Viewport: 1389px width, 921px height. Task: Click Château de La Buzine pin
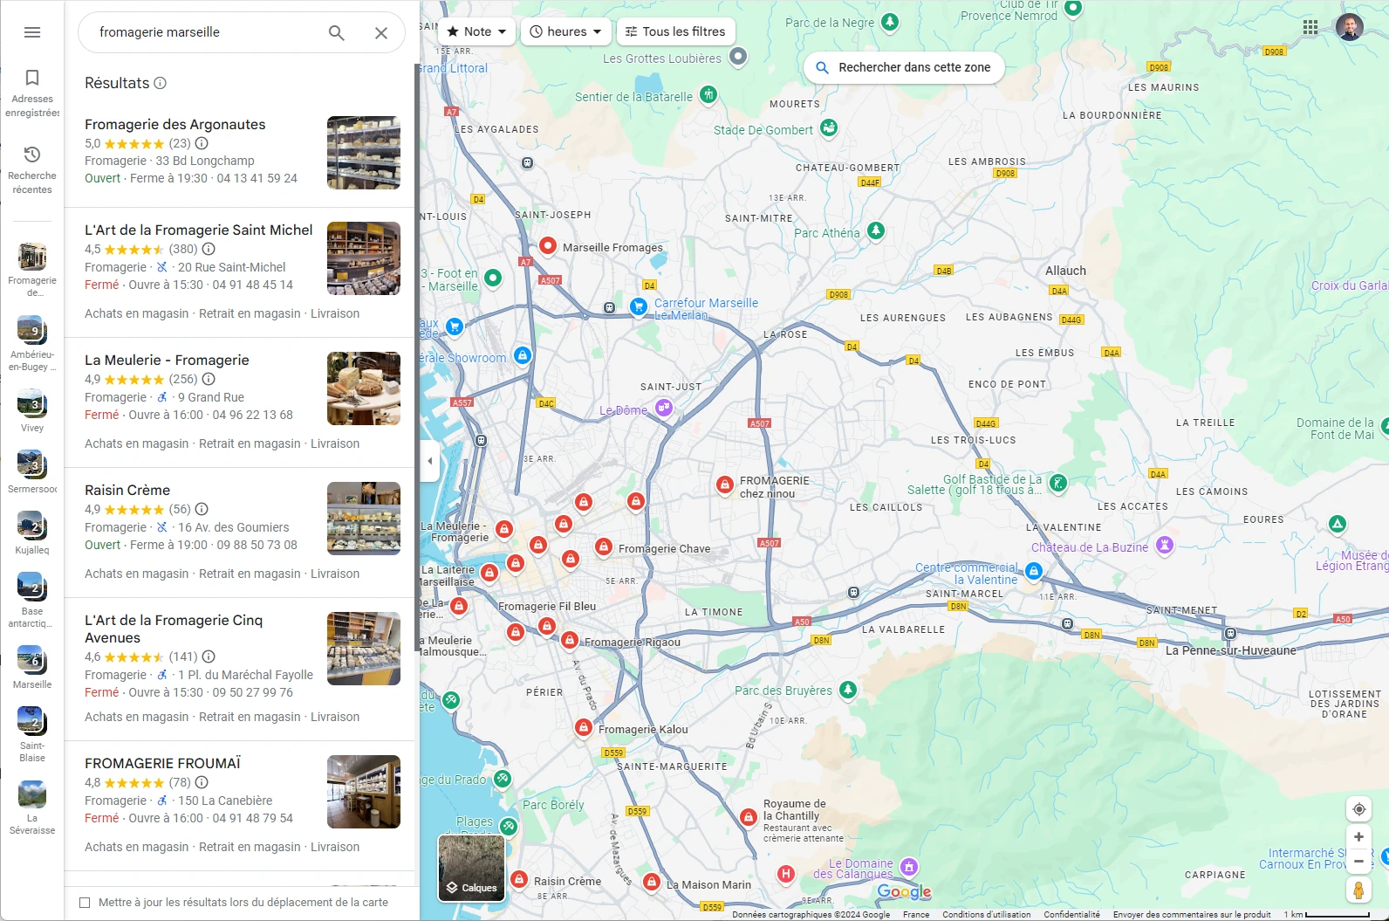(x=1164, y=546)
